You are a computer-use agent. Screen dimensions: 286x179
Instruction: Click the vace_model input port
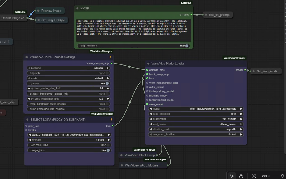point(147,104)
